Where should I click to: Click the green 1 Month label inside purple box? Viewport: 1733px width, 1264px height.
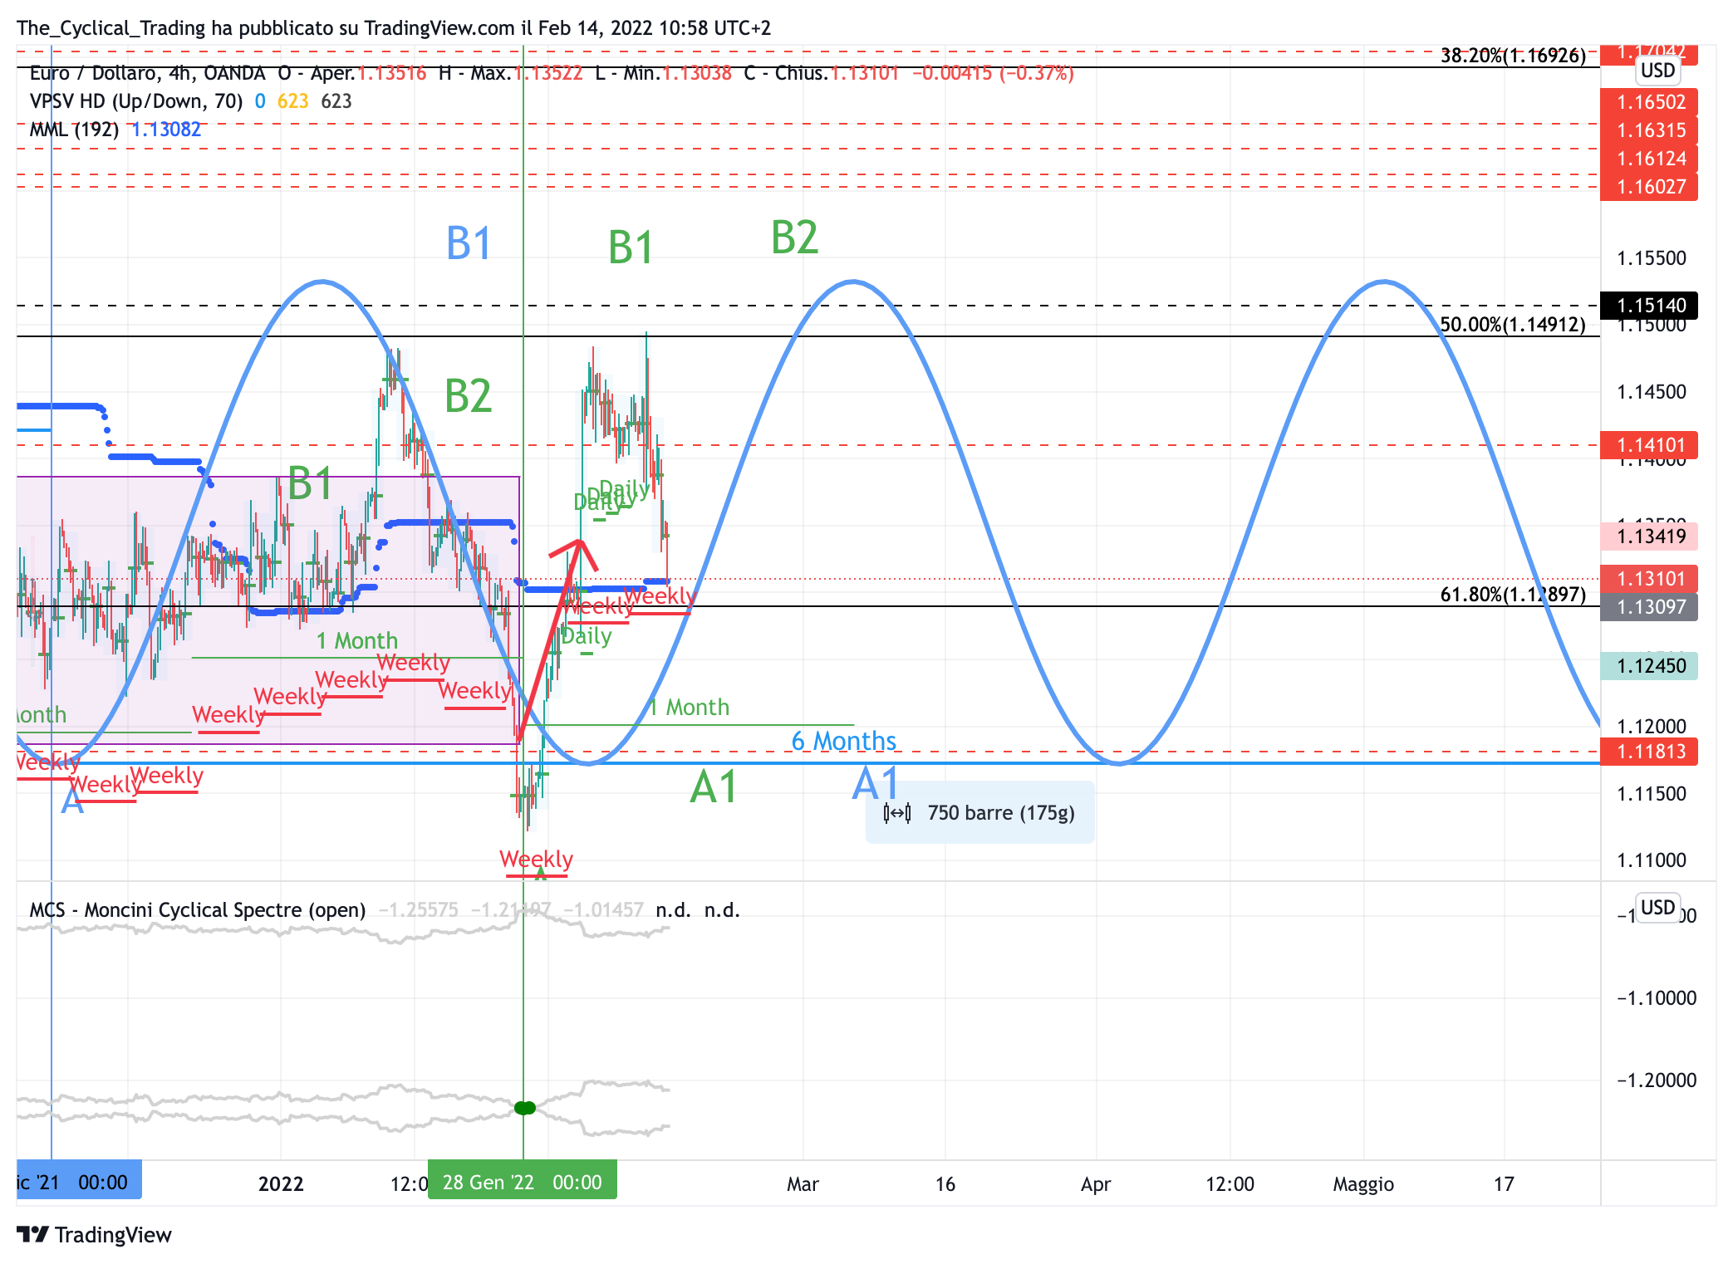click(x=357, y=641)
